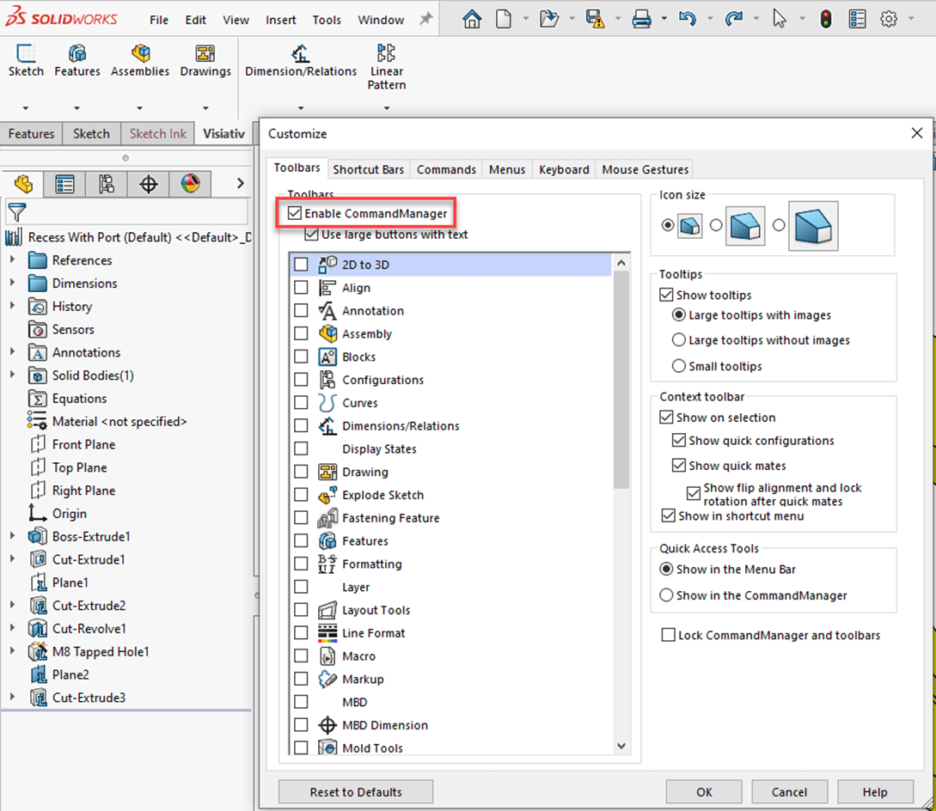This screenshot has height=811, width=936.
Task: Click the DisplayManager color ball icon
Action: tap(190, 184)
